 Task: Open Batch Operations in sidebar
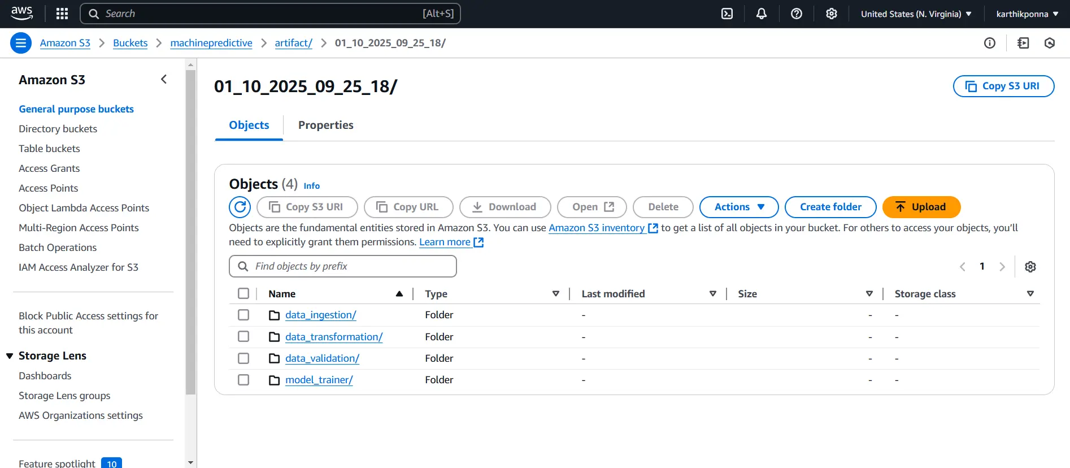(58, 248)
